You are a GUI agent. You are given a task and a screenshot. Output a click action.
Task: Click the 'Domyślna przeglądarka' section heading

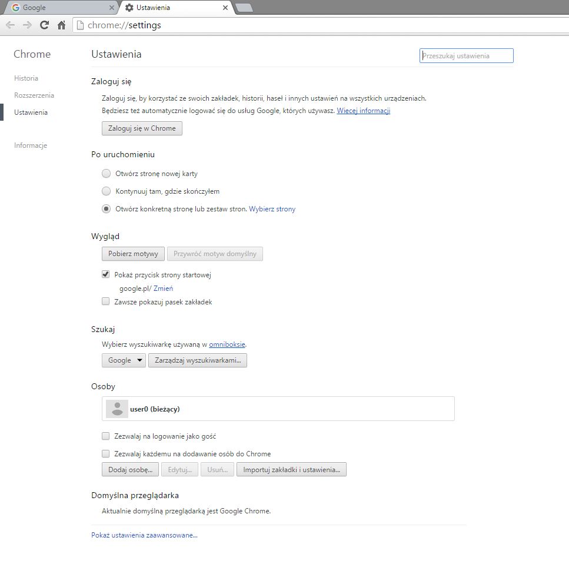click(135, 496)
